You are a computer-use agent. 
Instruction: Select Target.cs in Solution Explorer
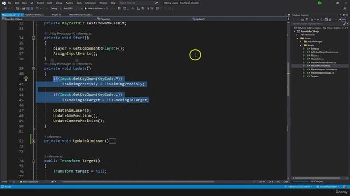click(x=315, y=76)
